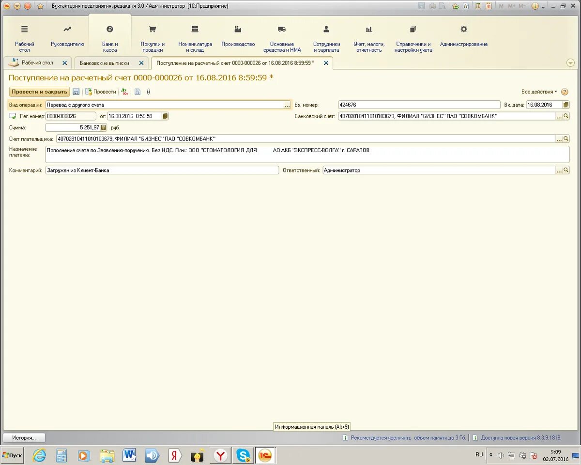This screenshot has width=581, height=465.
Task: Open Microsoft Word from taskbar
Action: pyautogui.click(x=129, y=455)
